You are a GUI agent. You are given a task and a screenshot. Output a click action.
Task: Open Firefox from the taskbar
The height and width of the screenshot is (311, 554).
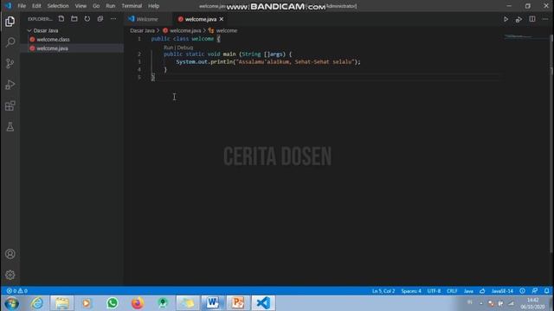(x=138, y=303)
